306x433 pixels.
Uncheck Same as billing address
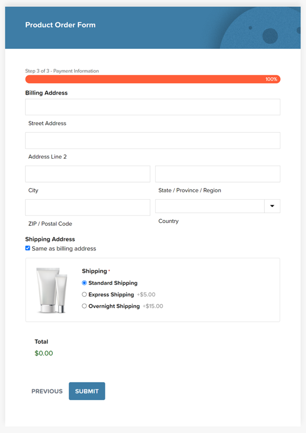(x=28, y=248)
